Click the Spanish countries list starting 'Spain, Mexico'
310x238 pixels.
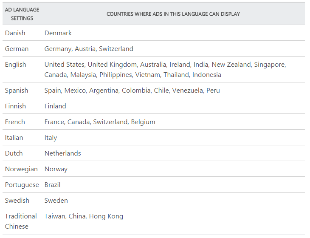point(132,91)
